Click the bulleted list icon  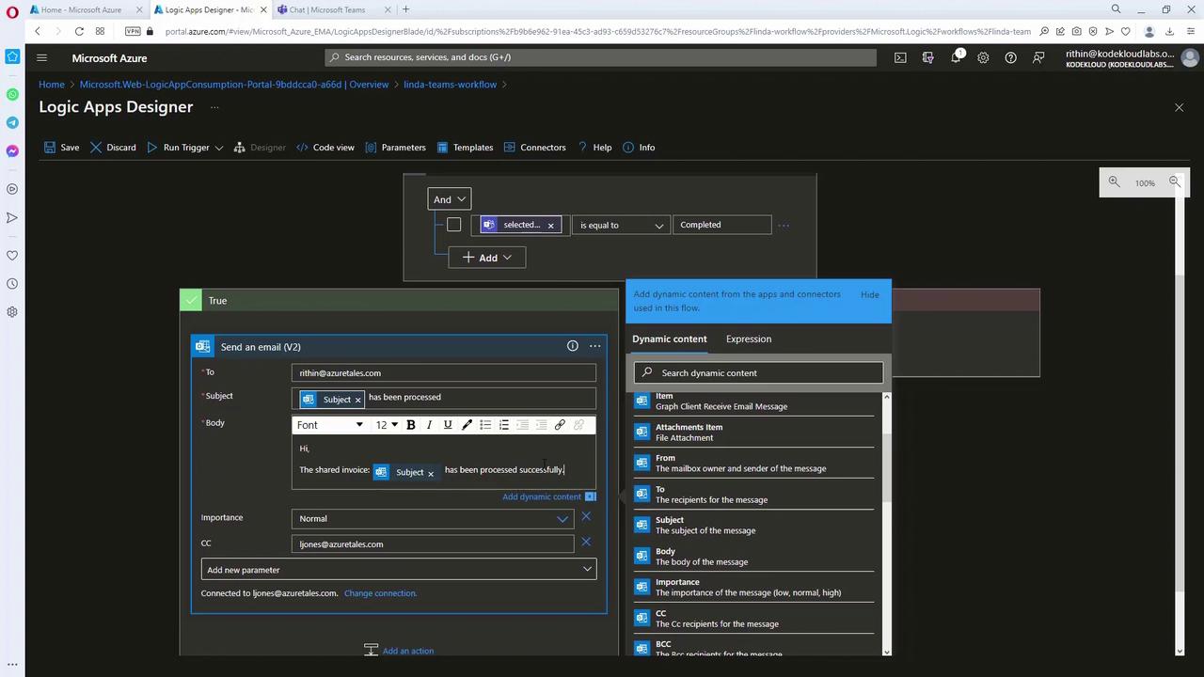(x=485, y=425)
